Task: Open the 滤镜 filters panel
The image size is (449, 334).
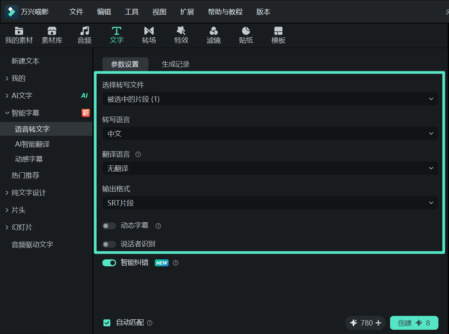Action: pos(214,35)
